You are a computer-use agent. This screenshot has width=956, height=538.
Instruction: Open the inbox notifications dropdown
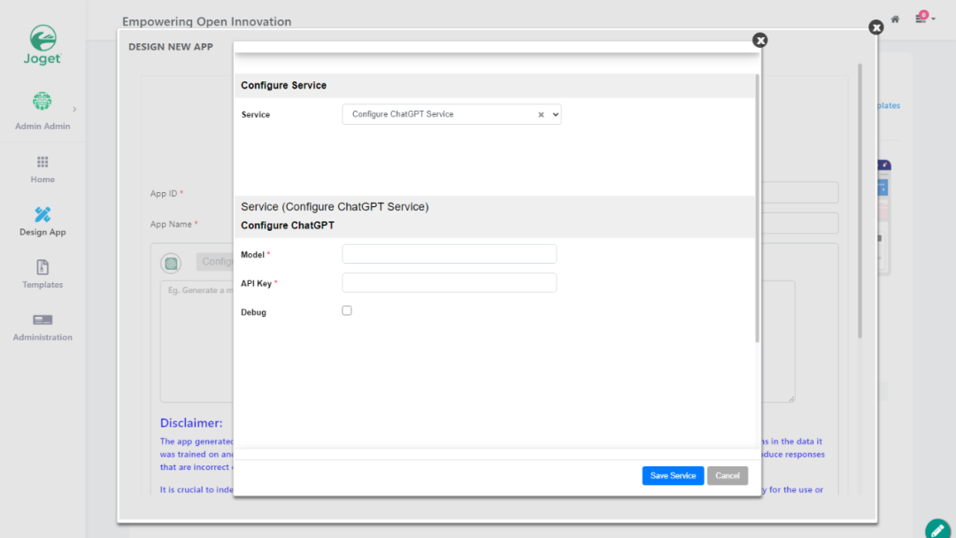pos(924,19)
